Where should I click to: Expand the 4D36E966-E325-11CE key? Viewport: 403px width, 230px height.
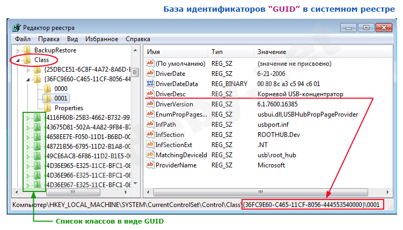(28, 176)
